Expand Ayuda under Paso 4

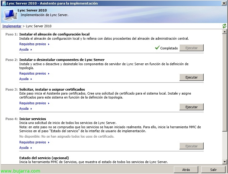[x=26, y=148]
